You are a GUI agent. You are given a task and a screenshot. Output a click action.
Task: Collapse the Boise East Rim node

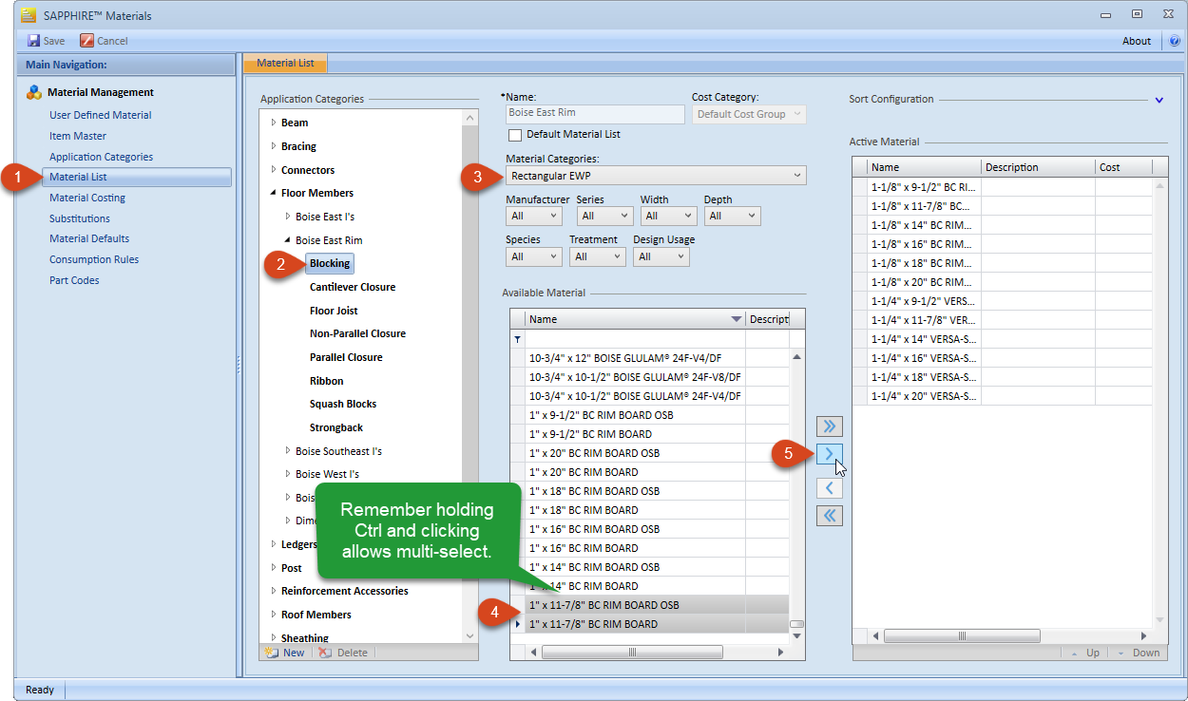coord(288,240)
